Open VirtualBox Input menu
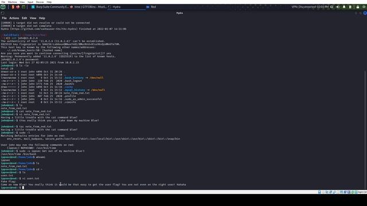Screen dimensions: 367x206 [x=30, y=2]
